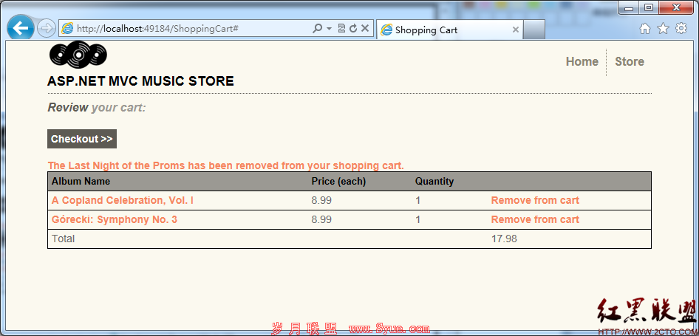
Task: Click the removed-from-cart status message
Action: (x=225, y=165)
